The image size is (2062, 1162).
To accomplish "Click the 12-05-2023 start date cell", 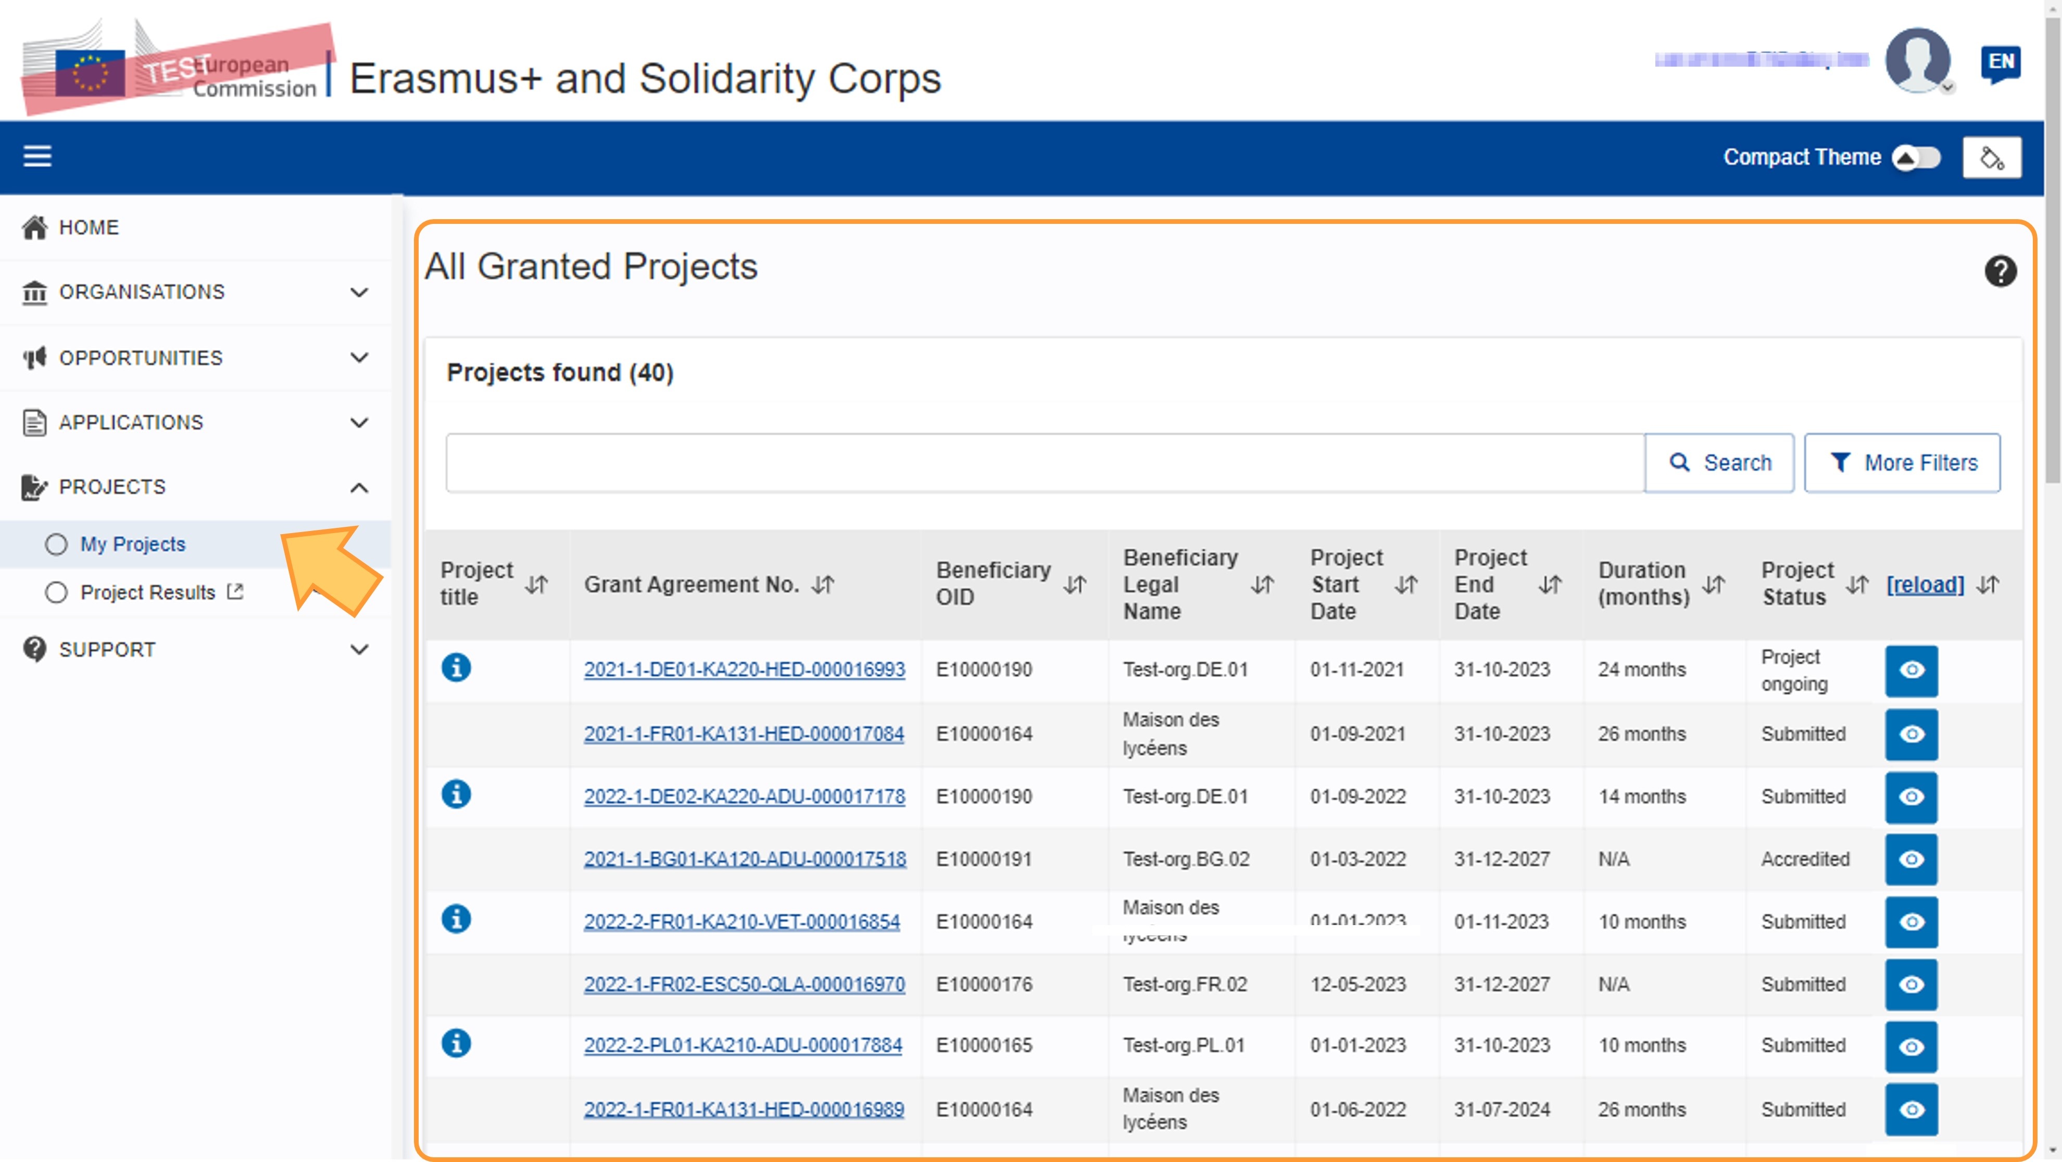I will [1359, 983].
